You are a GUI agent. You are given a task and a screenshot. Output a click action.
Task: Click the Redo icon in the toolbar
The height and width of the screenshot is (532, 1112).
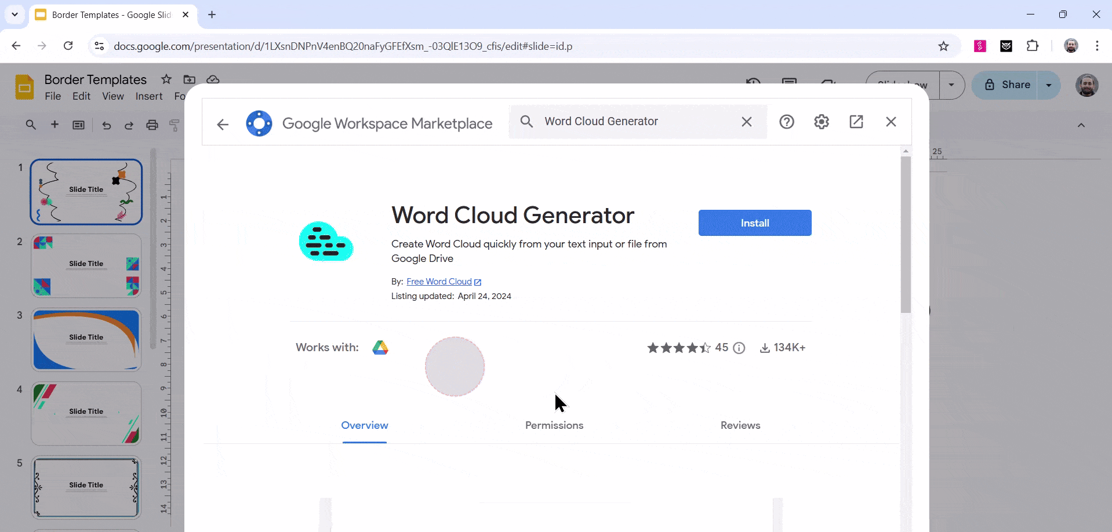click(x=129, y=125)
